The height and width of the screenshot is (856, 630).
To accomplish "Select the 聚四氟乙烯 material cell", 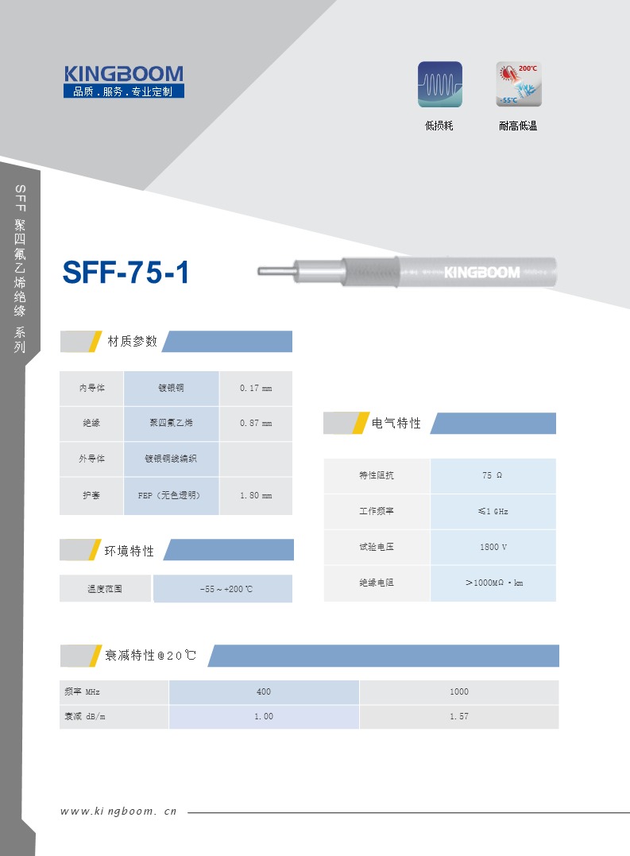I will (172, 423).
